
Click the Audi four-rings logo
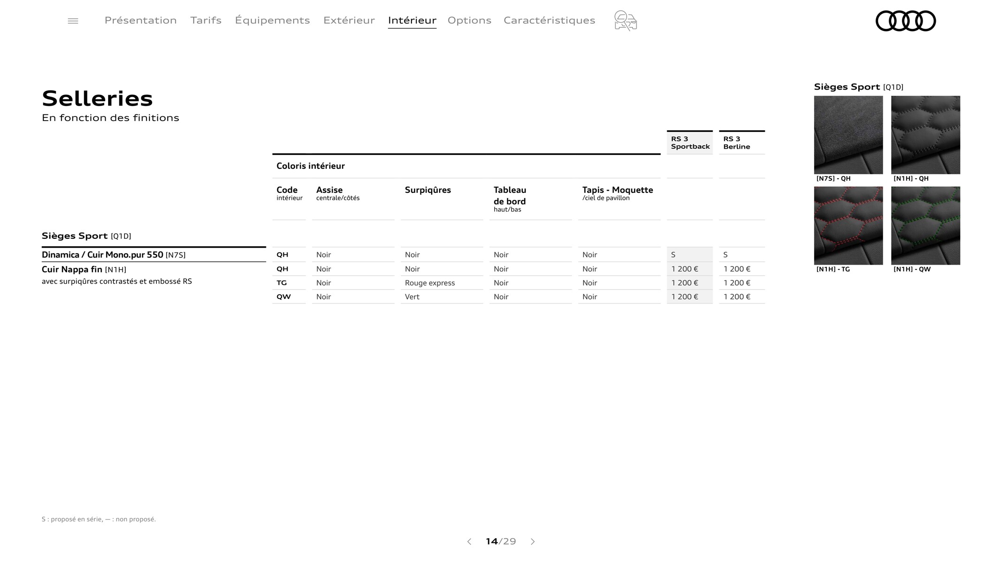click(x=906, y=21)
